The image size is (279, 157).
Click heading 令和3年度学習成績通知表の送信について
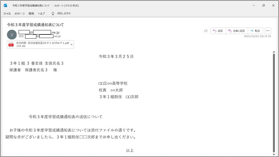[x=66, y=117]
